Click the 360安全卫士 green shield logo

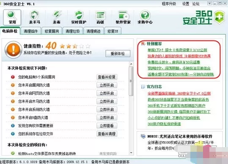click(220, 17)
